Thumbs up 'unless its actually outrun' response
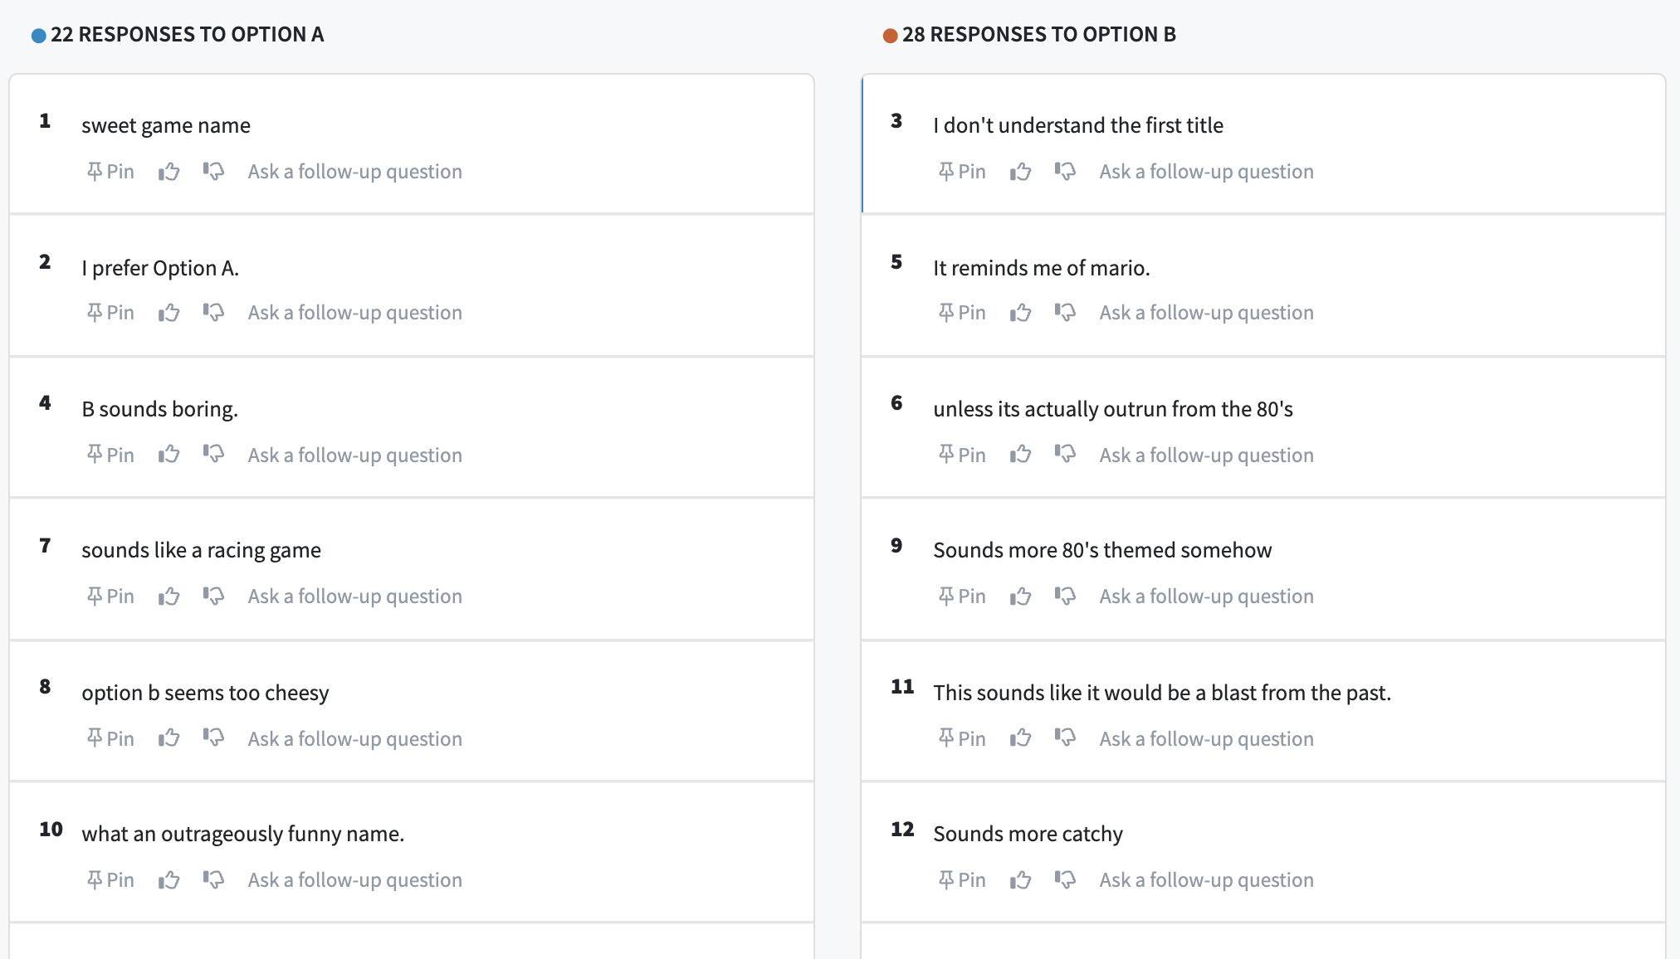This screenshot has width=1680, height=959. (1021, 455)
